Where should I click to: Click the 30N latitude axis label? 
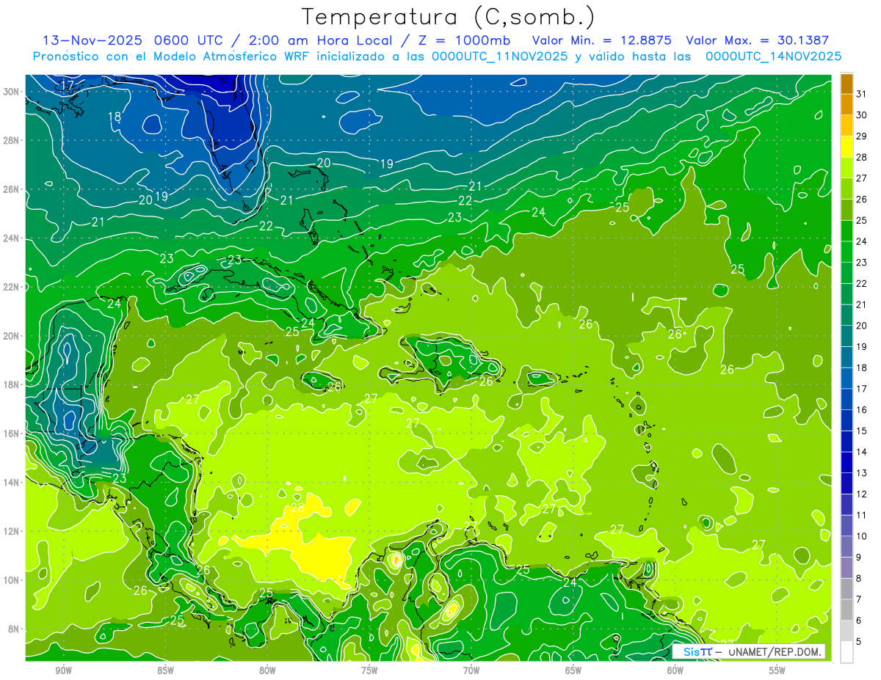click(x=12, y=91)
